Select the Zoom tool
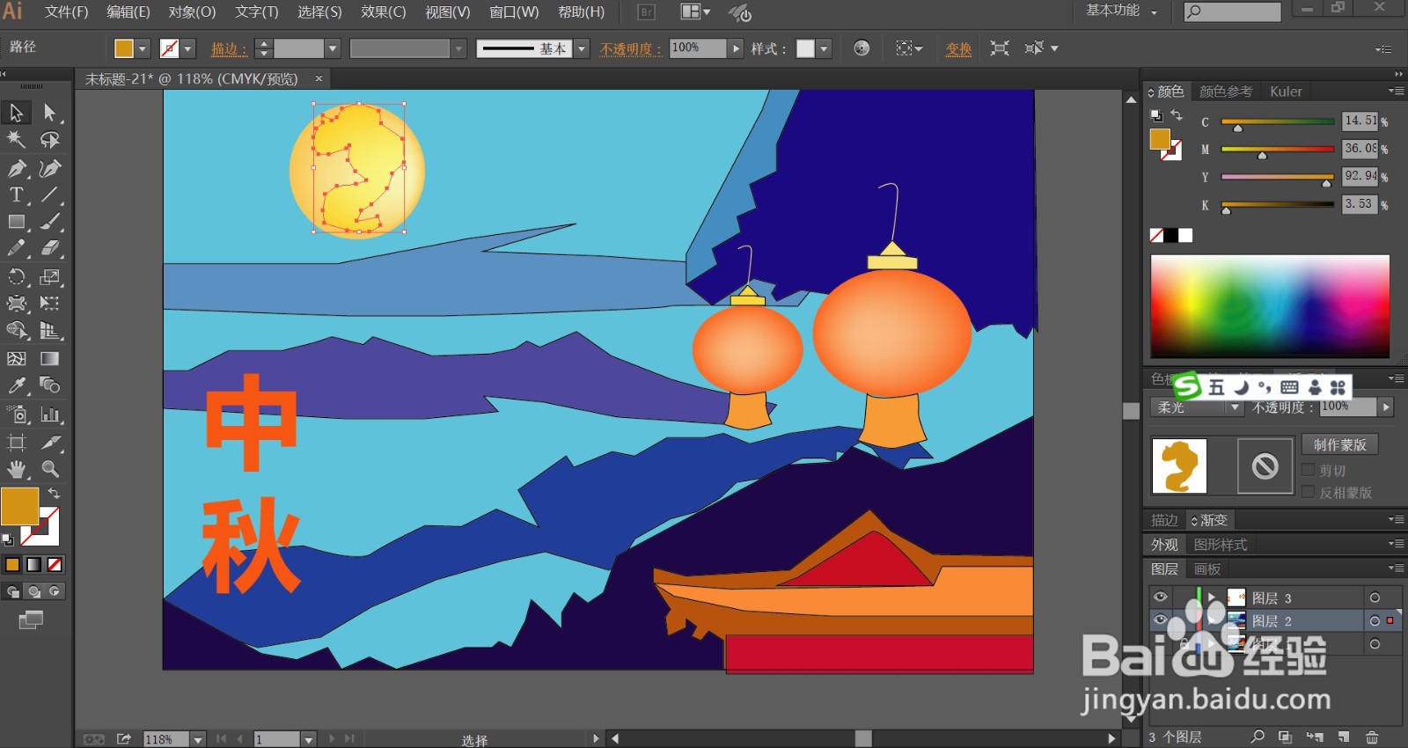Screen dimensions: 1408x748 coord(50,469)
